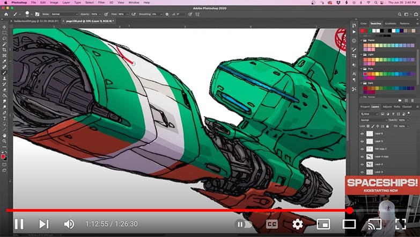This screenshot has width=420, height=237.
Task: Open layer blend mode Normal dropdown
Action: point(374,120)
